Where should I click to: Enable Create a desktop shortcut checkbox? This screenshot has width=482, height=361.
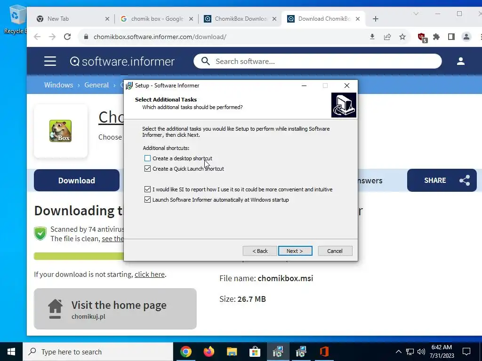[147, 158]
